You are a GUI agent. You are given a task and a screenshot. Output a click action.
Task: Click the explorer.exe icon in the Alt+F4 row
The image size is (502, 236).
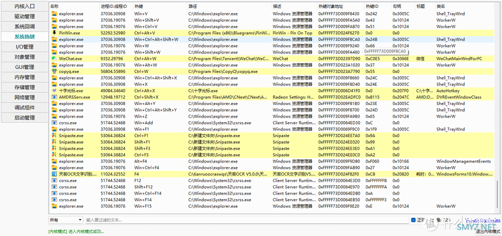(54, 161)
